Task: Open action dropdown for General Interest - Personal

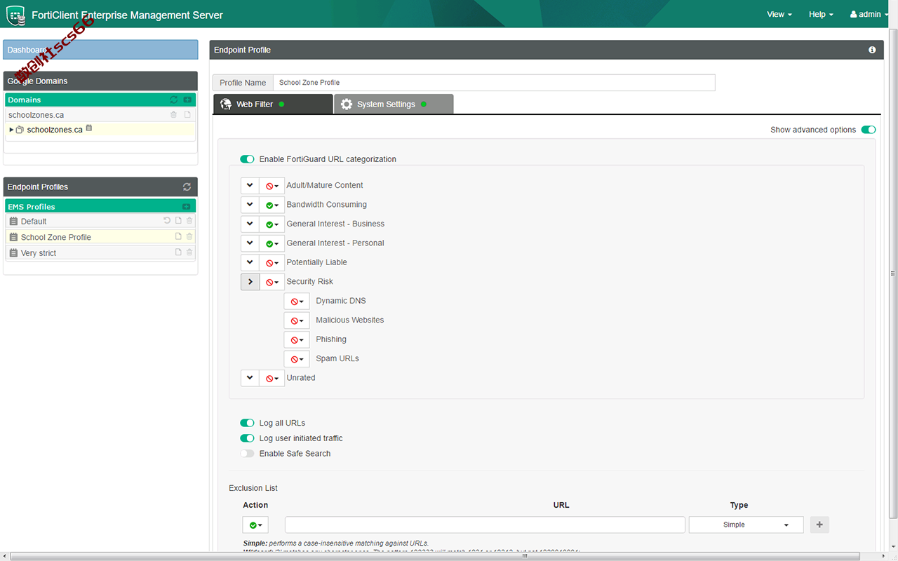Action: pyautogui.click(x=272, y=243)
